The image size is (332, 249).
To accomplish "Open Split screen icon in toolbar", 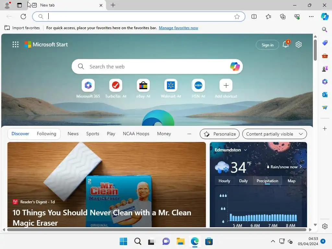I will point(254,17).
